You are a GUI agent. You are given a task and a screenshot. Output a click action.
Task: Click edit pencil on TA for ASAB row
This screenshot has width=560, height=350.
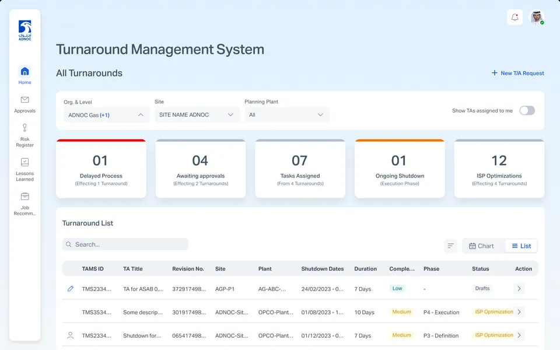(x=71, y=289)
